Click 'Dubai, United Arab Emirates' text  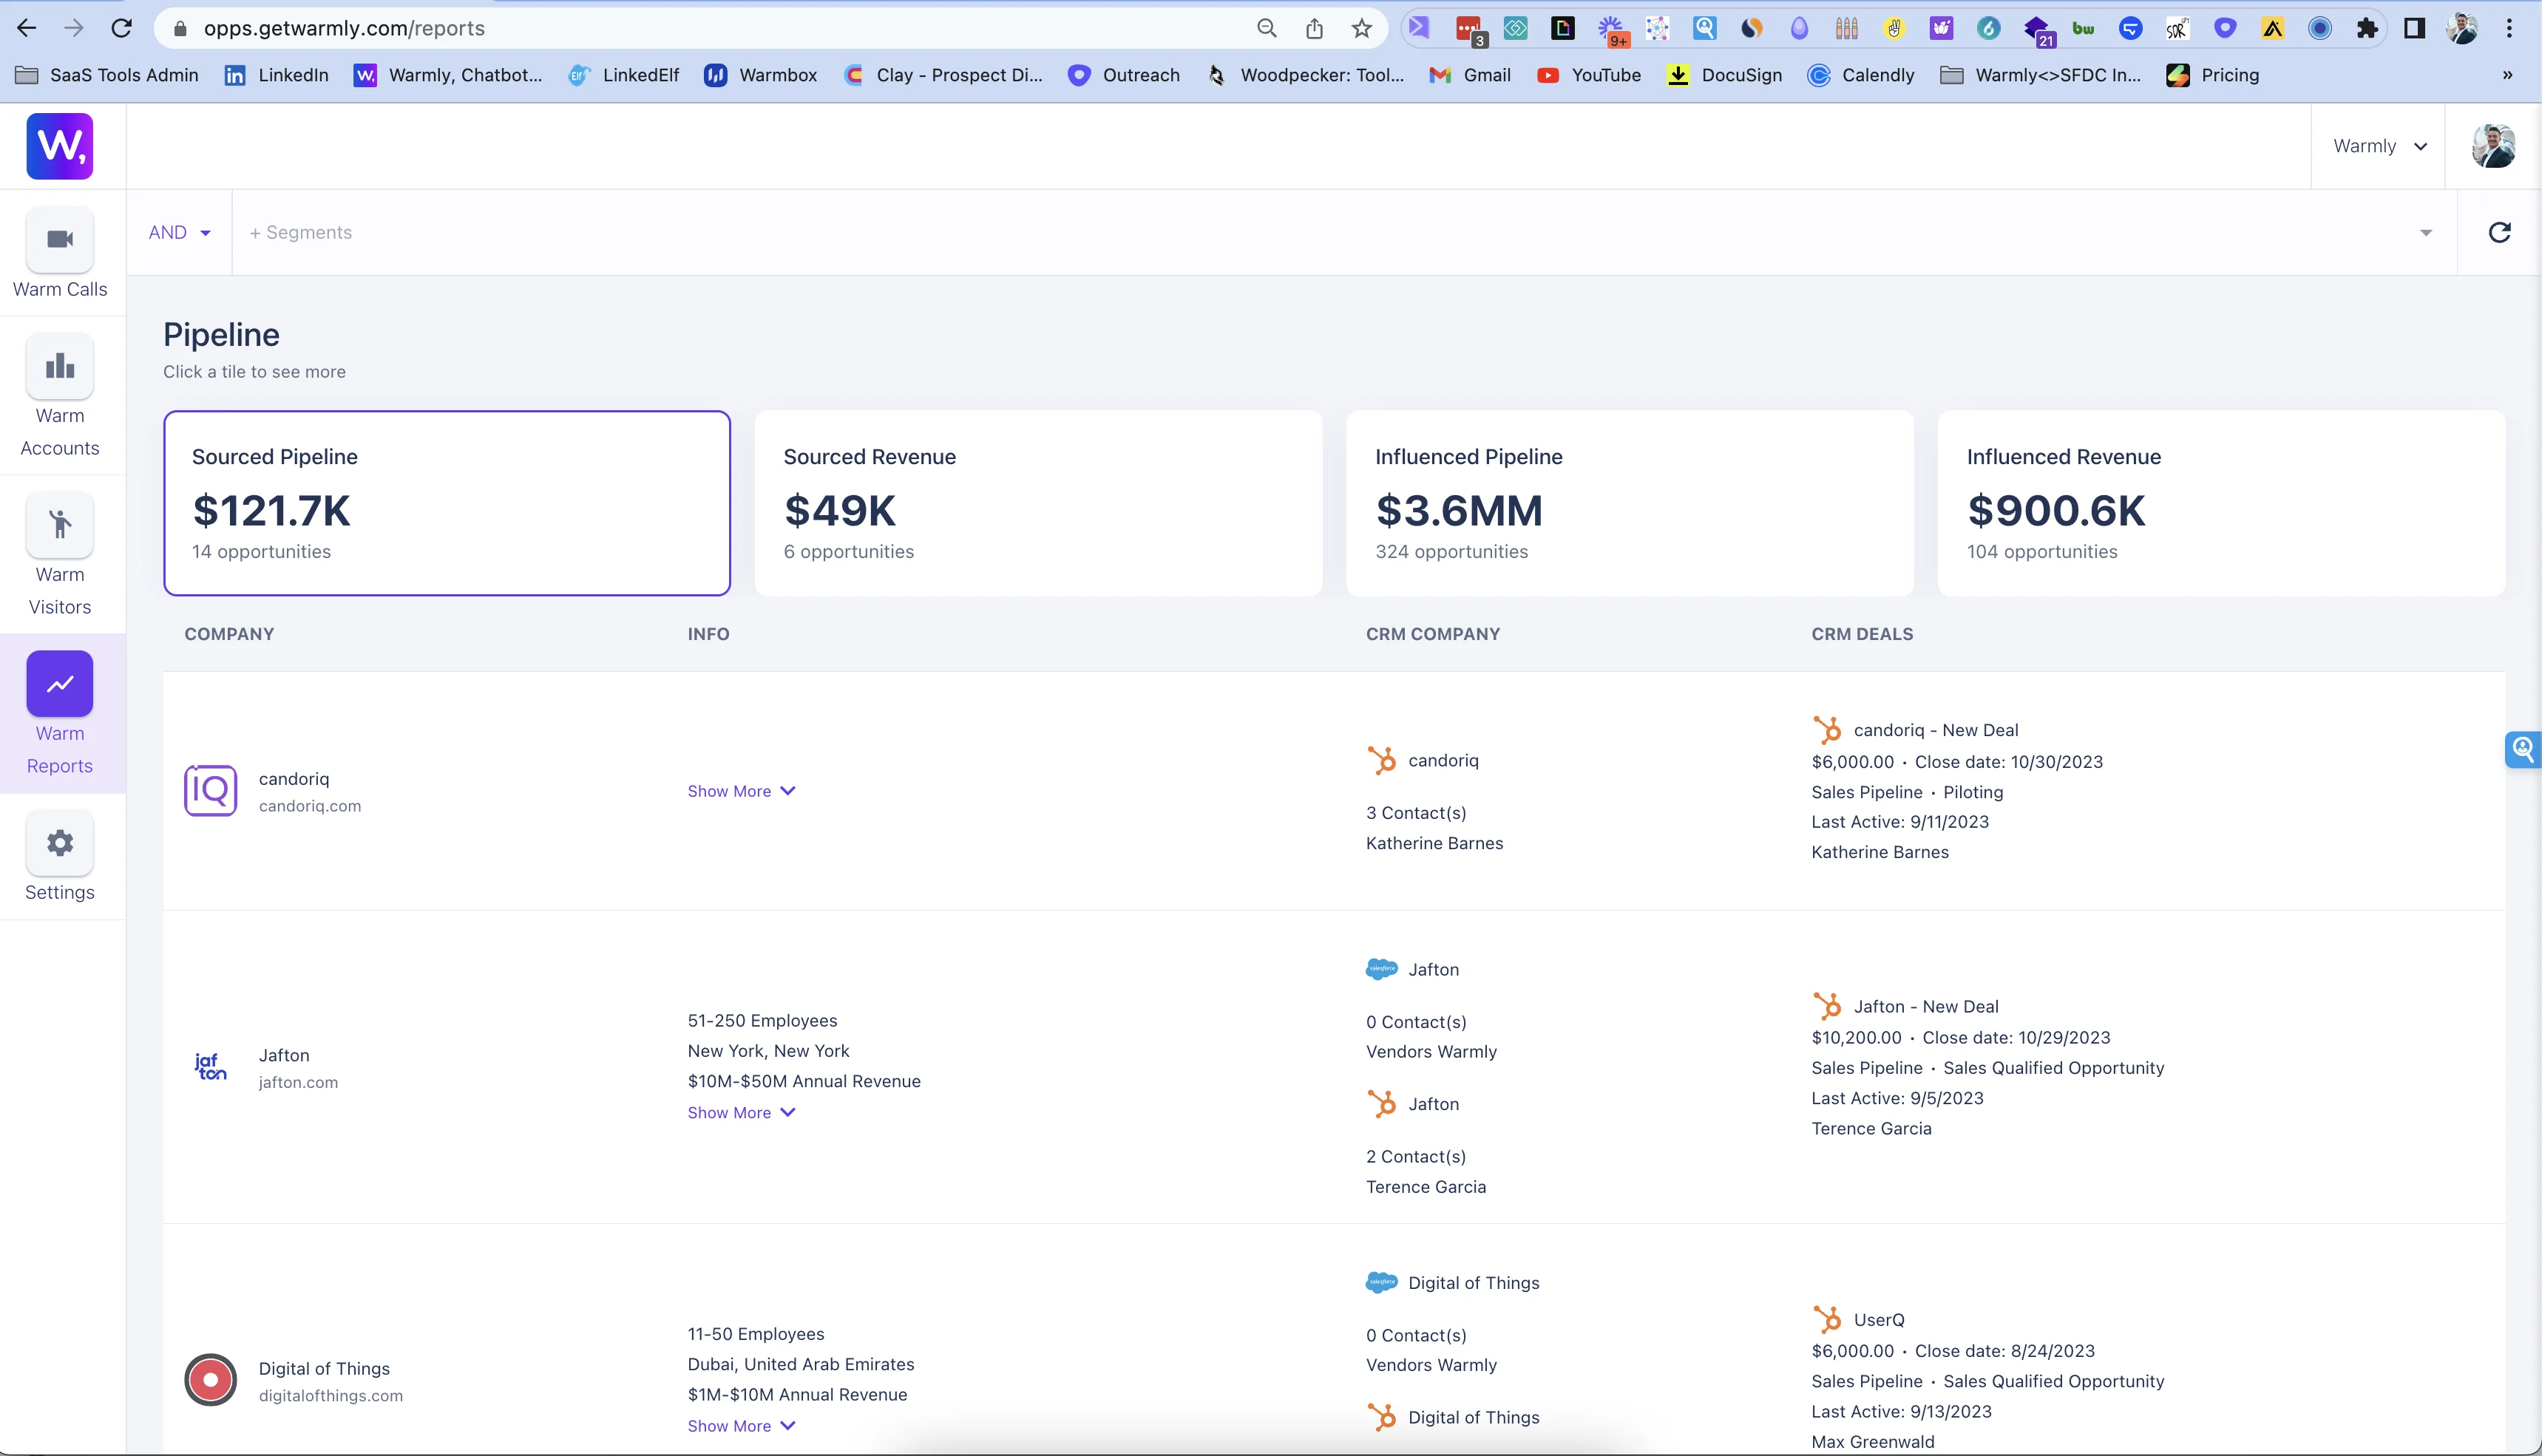coord(800,1364)
